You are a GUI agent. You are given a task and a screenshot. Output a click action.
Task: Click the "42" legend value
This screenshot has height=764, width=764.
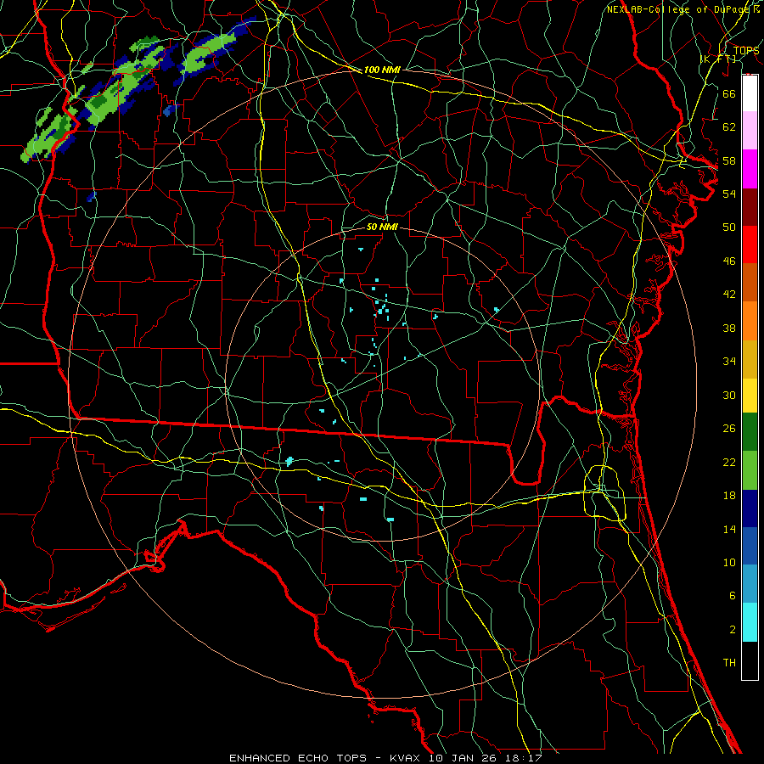729,295
